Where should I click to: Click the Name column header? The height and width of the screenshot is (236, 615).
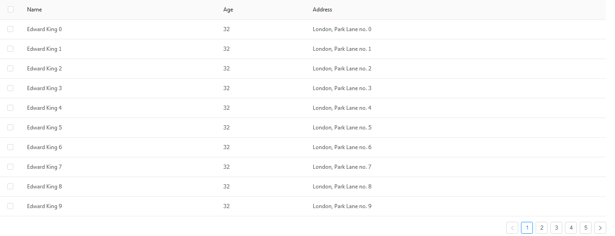coord(34,10)
